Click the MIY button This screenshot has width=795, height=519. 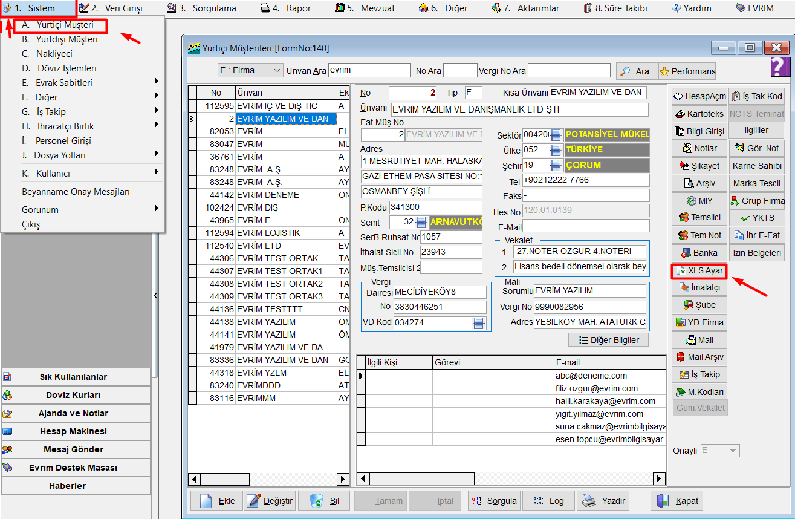(699, 201)
